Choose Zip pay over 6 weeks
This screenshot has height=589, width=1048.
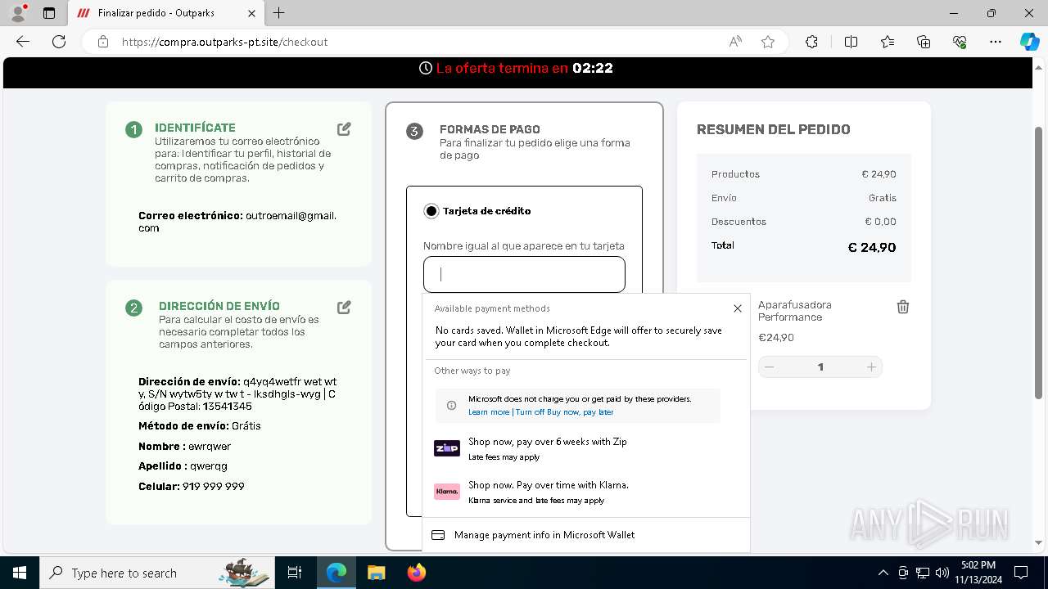586,448
